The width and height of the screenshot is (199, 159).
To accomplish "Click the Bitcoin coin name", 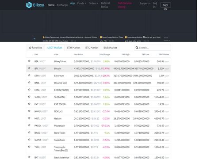I will tap(57, 68).
